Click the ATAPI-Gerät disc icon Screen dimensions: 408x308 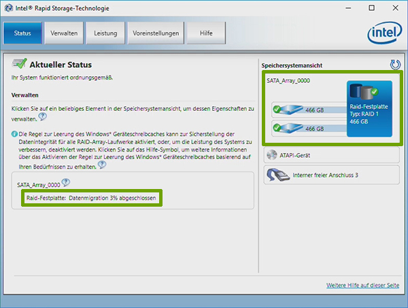tap(272, 155)
